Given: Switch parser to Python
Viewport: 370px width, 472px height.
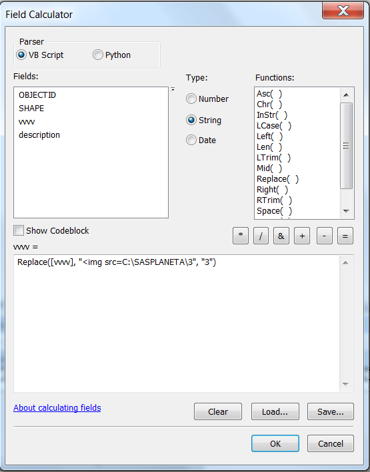Looking at the screenshot, I should point(112,55).
